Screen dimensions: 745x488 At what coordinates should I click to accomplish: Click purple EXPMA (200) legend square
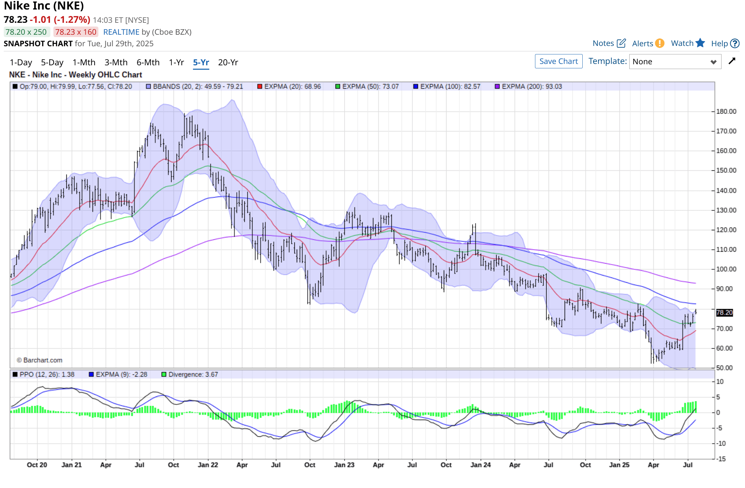[x=497, y=86]
